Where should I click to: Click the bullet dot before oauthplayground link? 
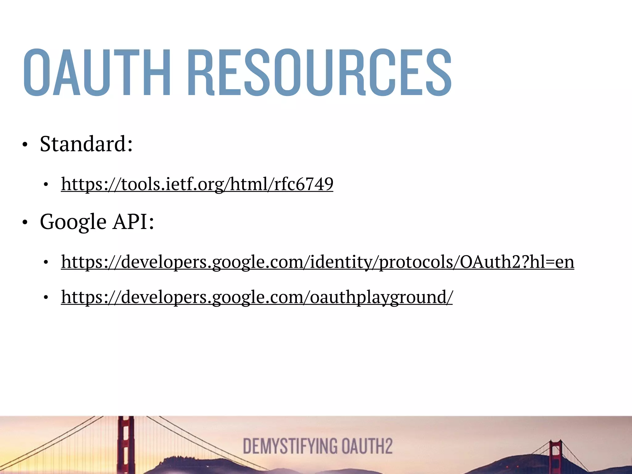(x=46, y=298)
